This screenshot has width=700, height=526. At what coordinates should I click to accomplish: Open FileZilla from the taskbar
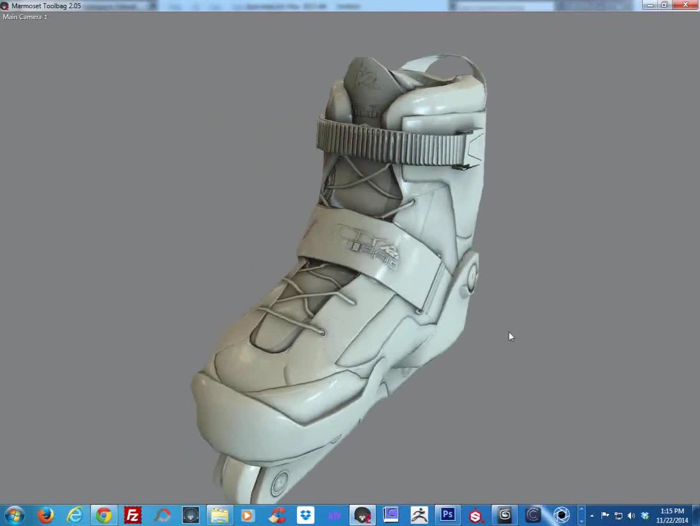tap(133, 515)
